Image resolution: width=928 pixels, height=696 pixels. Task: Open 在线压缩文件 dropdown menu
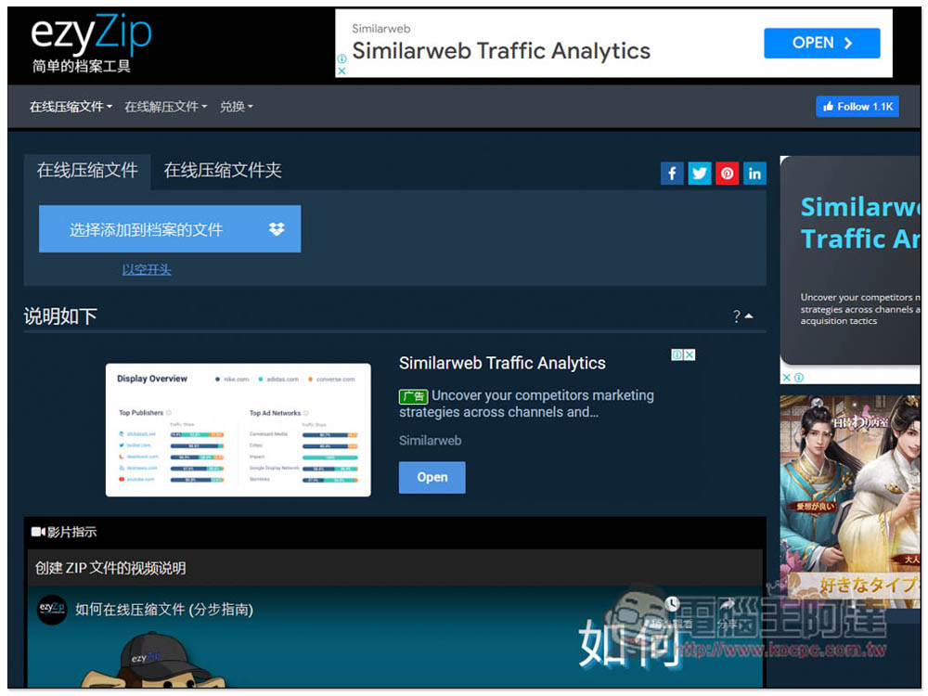pyautogui.click(x=71, y=107)
